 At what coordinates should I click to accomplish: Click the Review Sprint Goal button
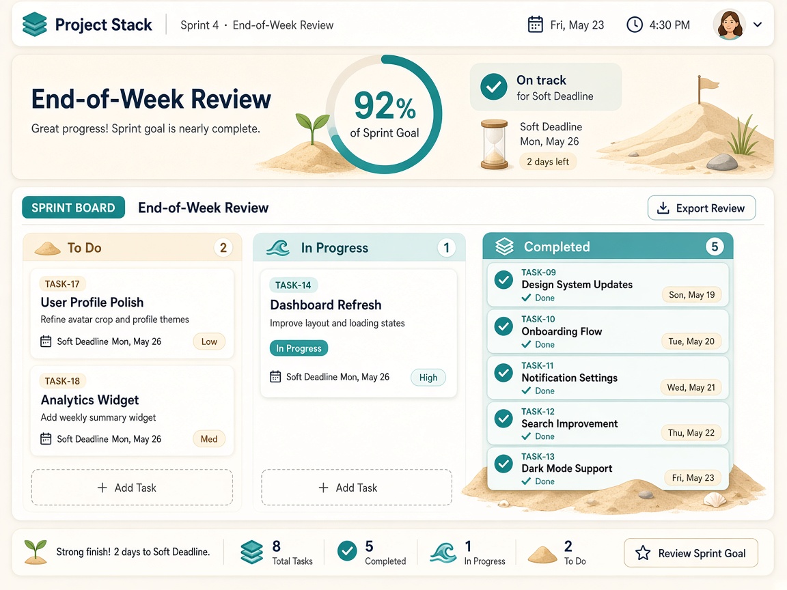(691, 553)
